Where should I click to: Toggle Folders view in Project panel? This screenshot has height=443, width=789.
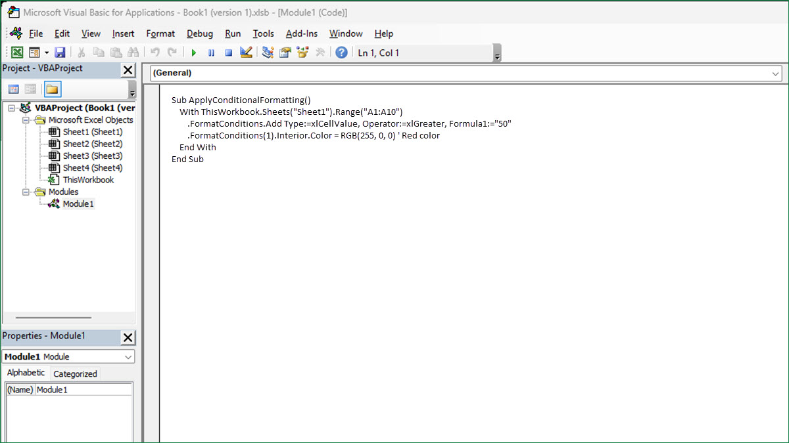click(51, 89)
